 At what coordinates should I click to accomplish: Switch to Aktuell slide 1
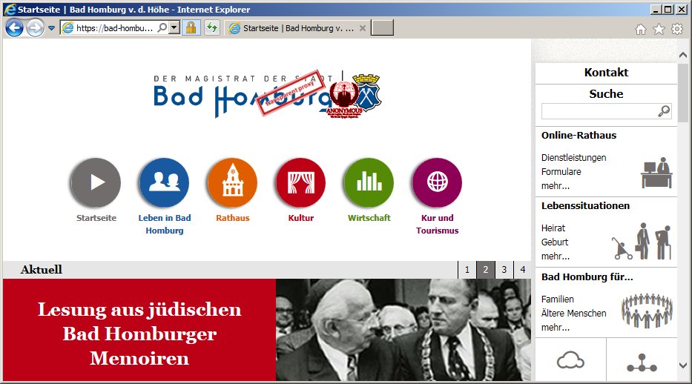(x=467, y=269)
